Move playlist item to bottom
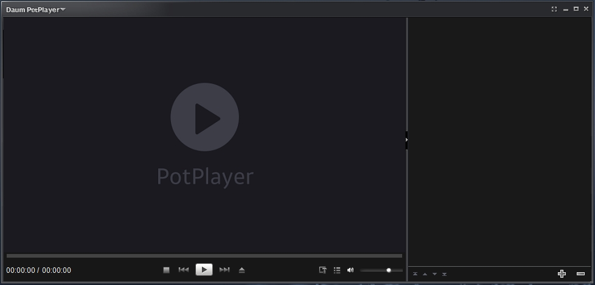This screenshot has width=595, height=285. [444, 275]
